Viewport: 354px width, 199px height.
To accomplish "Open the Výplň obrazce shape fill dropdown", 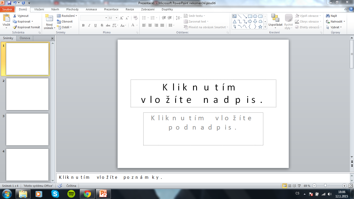I will click(308, 16).
